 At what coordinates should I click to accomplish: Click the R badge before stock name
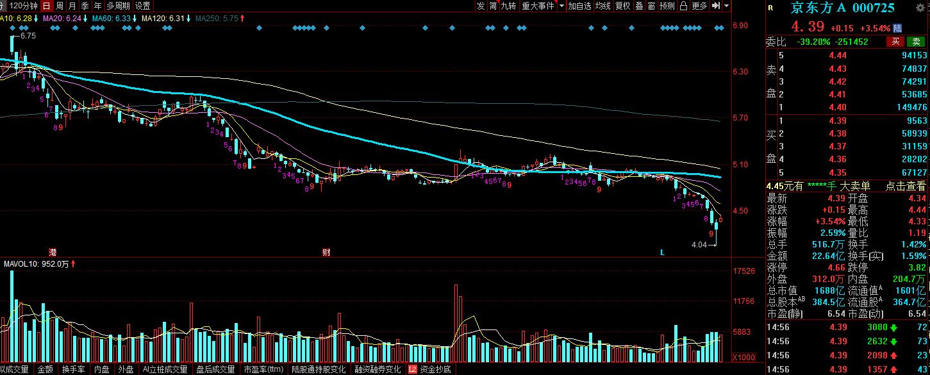(770, 8)
